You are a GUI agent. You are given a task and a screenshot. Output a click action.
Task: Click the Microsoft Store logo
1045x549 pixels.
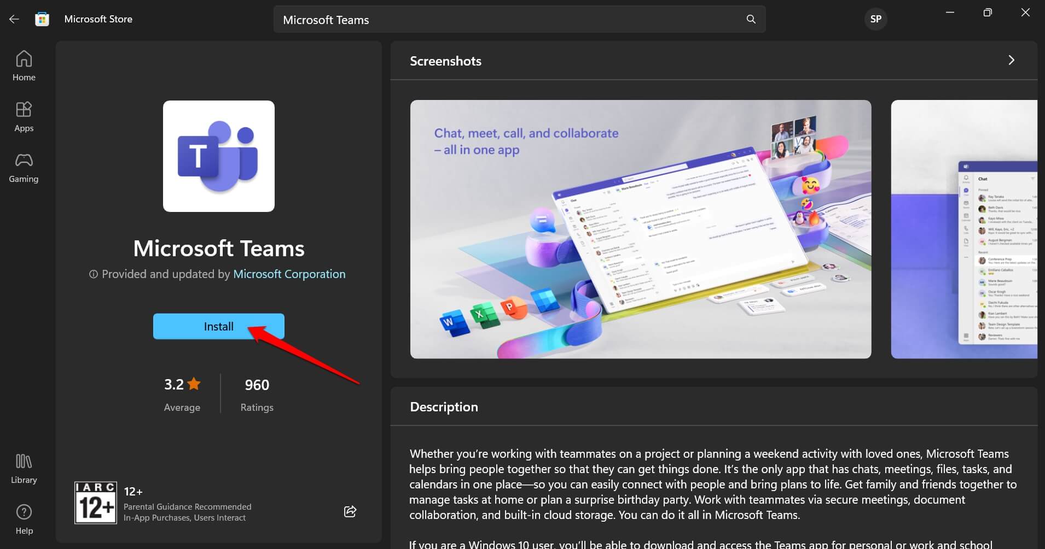point(42,19)
